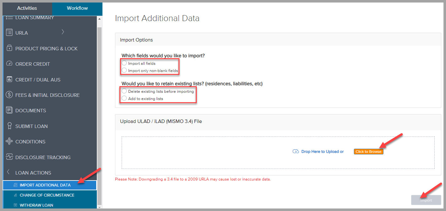Click the Documents page icon
This screenshot has width=446, height=211.
click(x=9, y=110)
